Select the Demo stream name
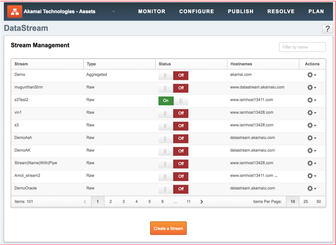 point(20,75)
